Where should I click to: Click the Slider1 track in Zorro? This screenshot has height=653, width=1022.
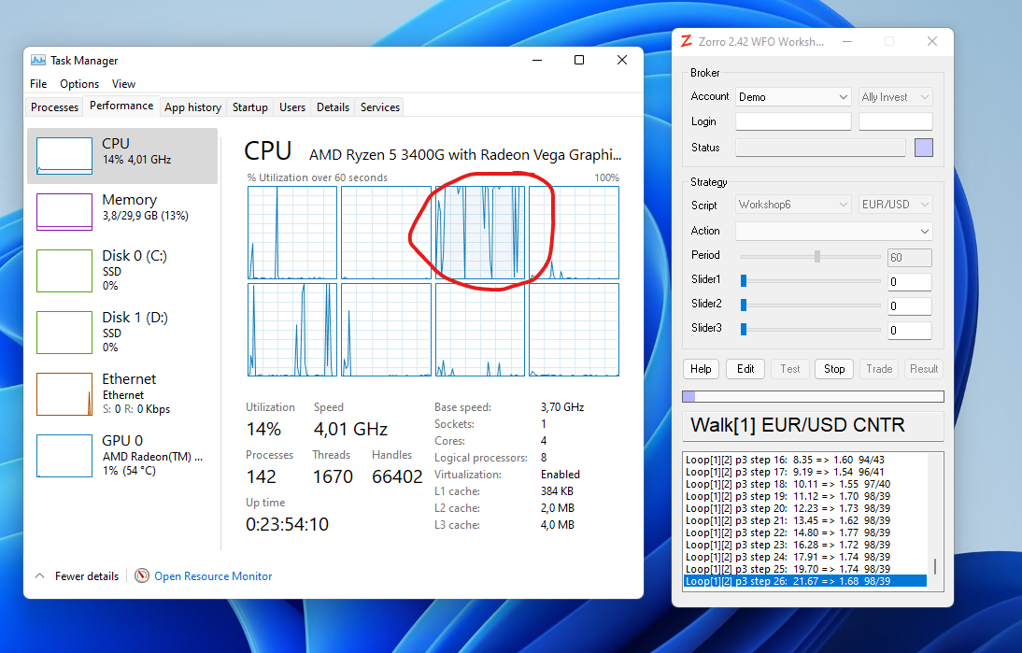811,280
